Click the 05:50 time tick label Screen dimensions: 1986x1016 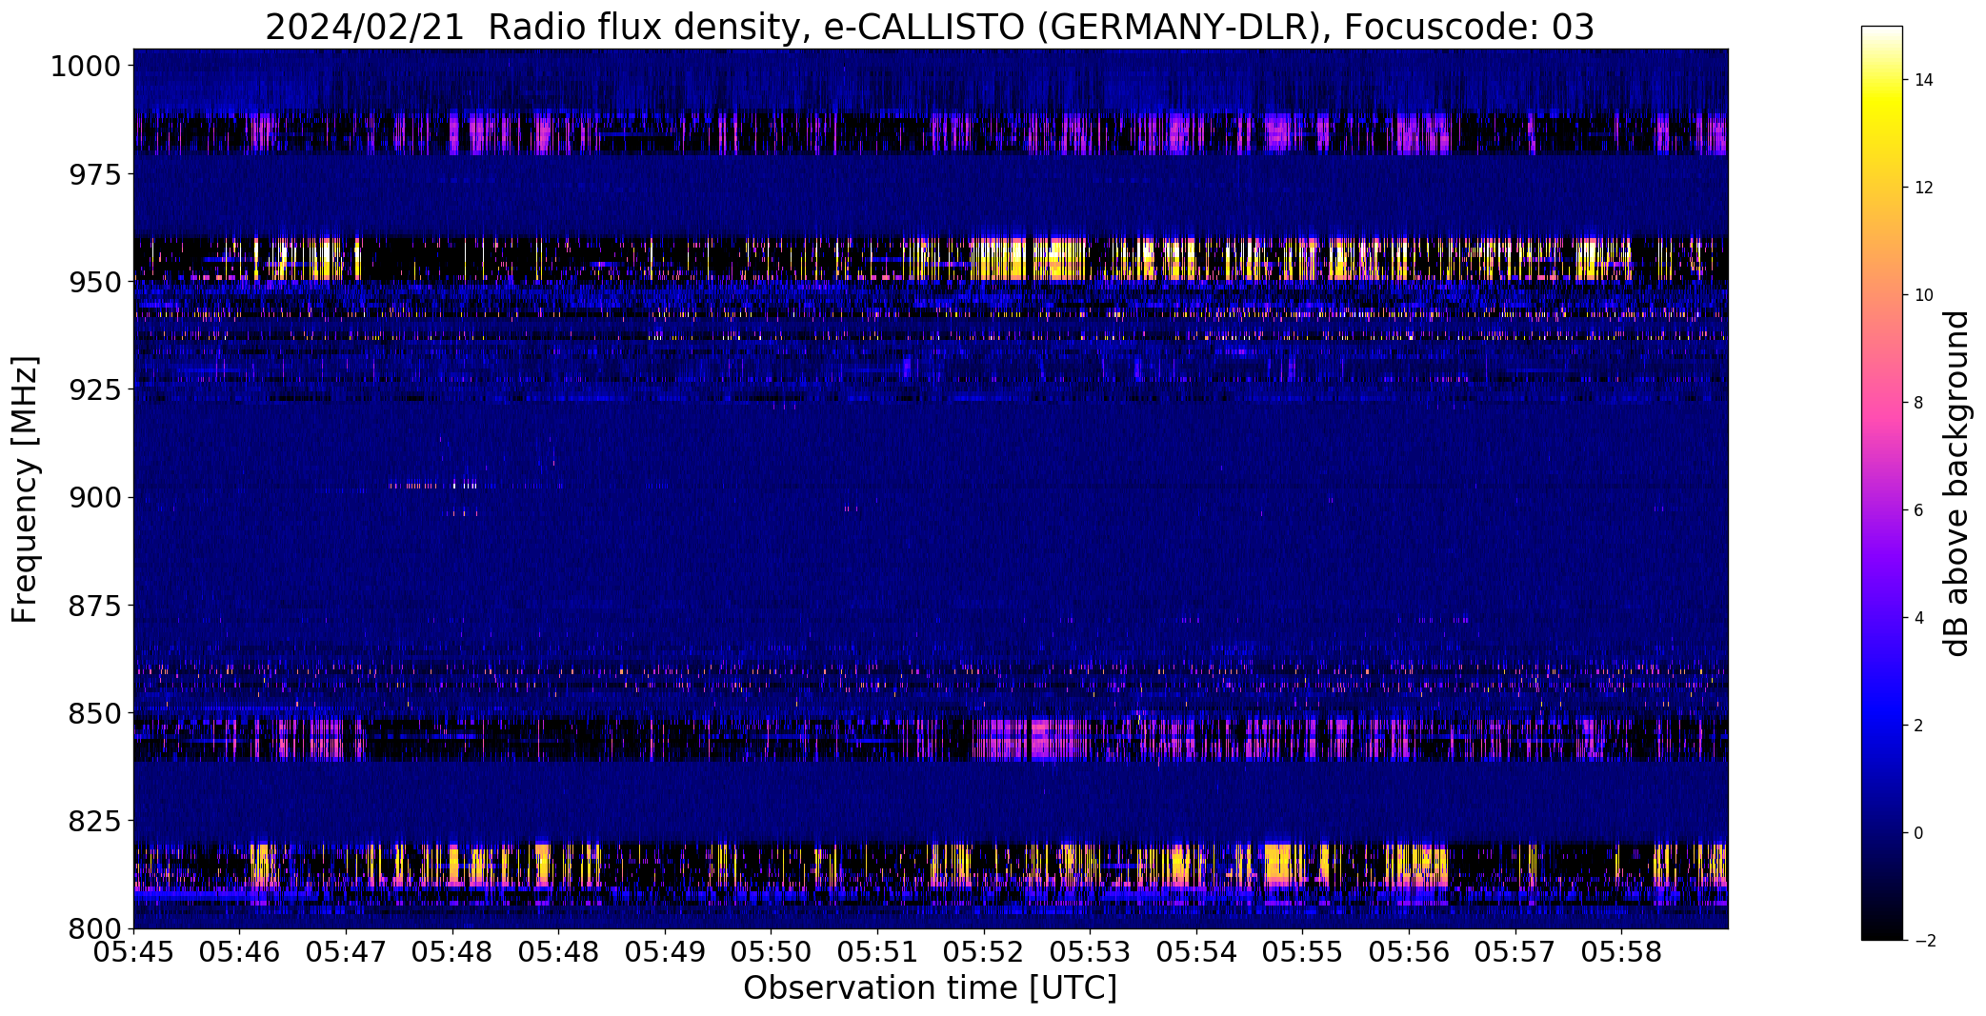tap(772, 952)
